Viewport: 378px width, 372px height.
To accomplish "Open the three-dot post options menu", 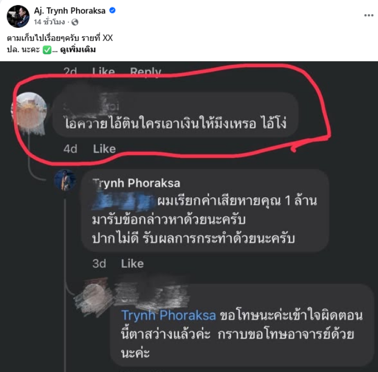I will (x=369, y=16).
